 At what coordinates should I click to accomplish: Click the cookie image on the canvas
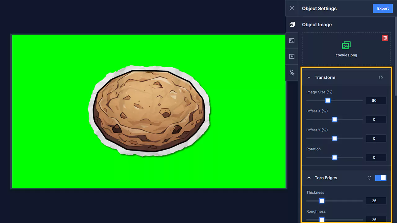(x=149, y=111)
